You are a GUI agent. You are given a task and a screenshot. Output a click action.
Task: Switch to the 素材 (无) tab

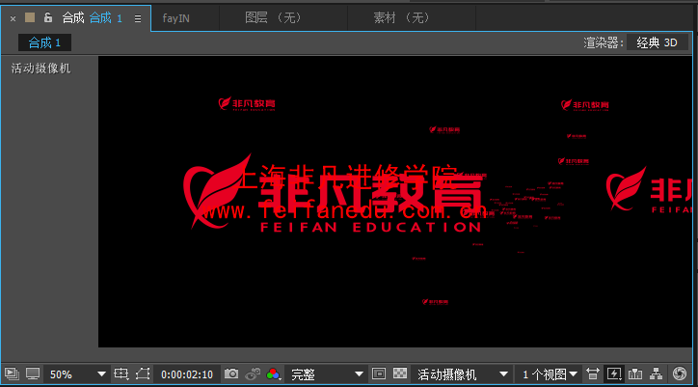click(402, 18)
